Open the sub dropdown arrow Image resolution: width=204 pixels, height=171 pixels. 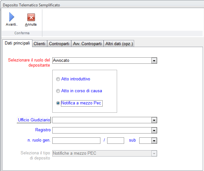click(154, 141)
